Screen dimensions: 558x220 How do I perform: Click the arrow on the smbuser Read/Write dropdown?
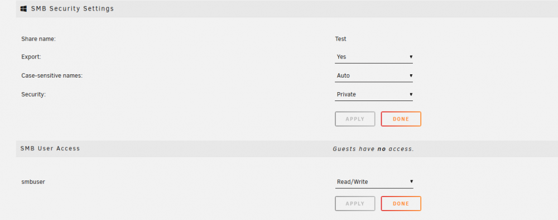(411, 181)
